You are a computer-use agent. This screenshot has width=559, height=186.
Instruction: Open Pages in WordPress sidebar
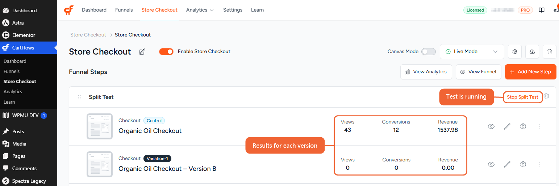pos(29,156)
